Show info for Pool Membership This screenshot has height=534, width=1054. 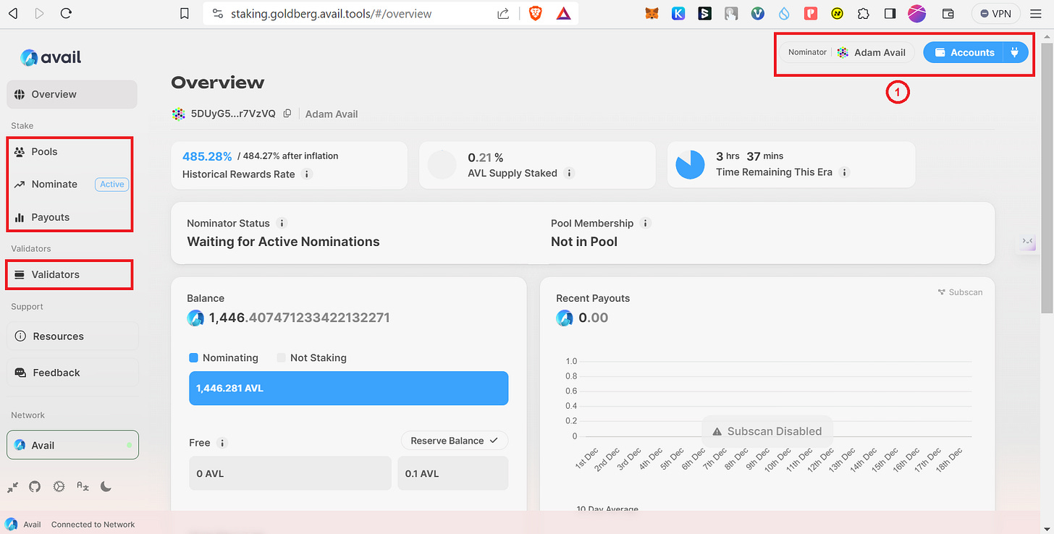(645, 224)
